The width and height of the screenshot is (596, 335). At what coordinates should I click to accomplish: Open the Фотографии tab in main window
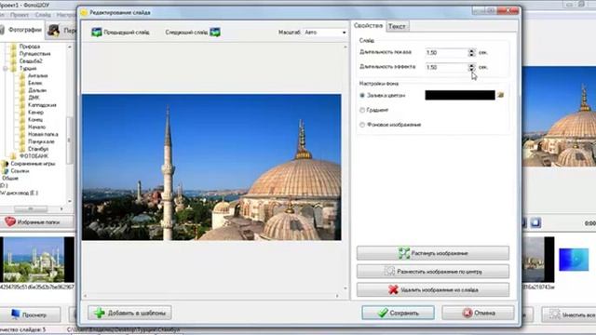(x=21, y=30)
